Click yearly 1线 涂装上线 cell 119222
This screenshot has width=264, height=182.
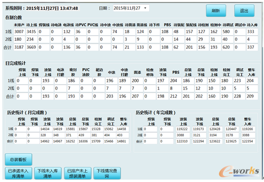click(183, 129)
